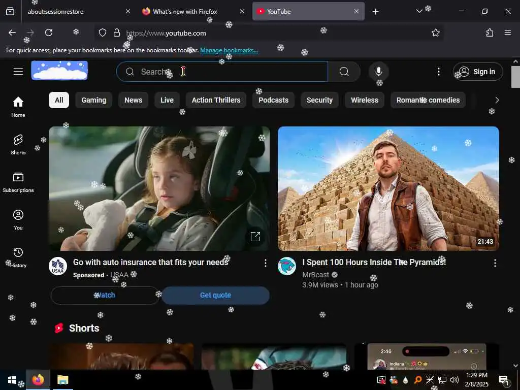Image resolution: width=520 pixels, height=390 pixels.
Task: Open Firefox application menu
Action: (508, 32)
